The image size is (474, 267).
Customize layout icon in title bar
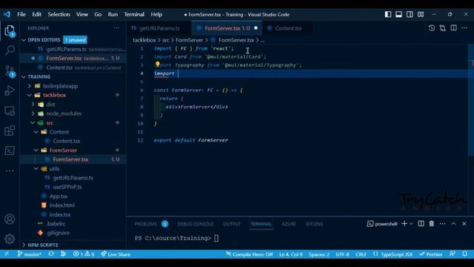pos(421,14)
